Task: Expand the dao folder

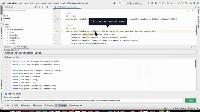Action: pos(7,41)
